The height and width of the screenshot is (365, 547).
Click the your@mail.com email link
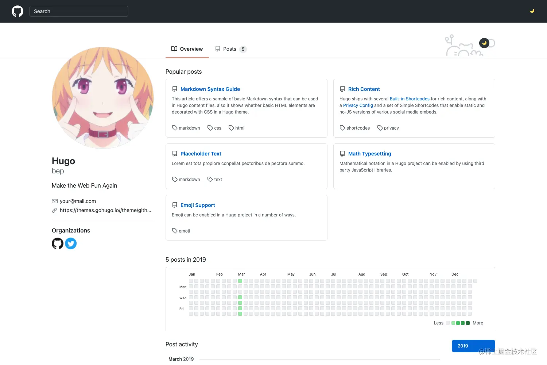tap(78, 201)
